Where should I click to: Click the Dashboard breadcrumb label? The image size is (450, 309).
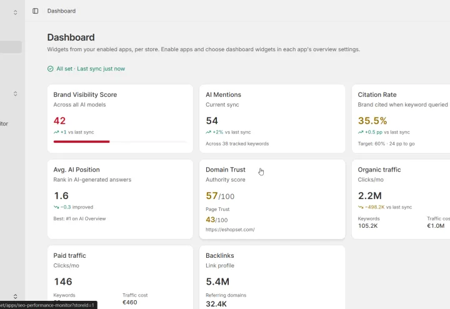61,11
